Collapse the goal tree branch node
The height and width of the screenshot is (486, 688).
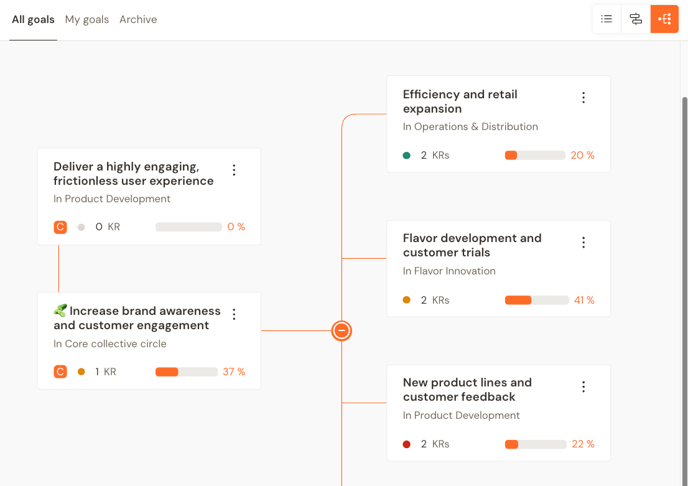click(342, 331)
